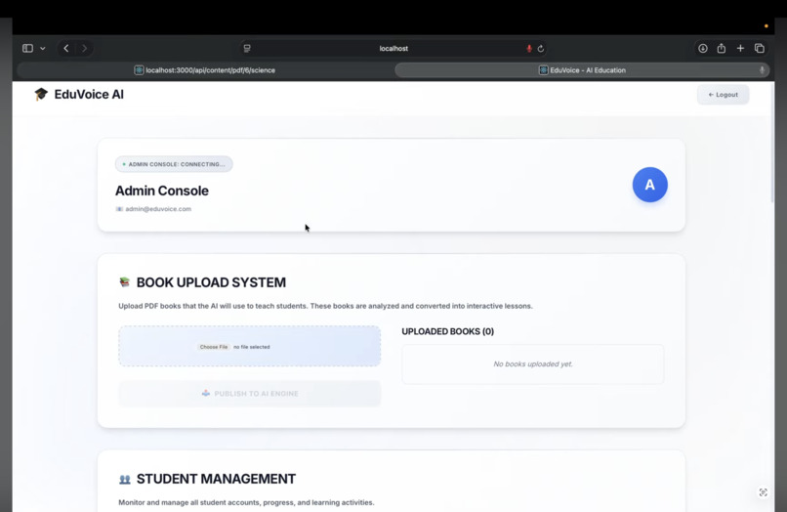This screenshot has width=787, height=512.
Task: Click the admin@eduvoice.com email text
Action: pos(158,209)
